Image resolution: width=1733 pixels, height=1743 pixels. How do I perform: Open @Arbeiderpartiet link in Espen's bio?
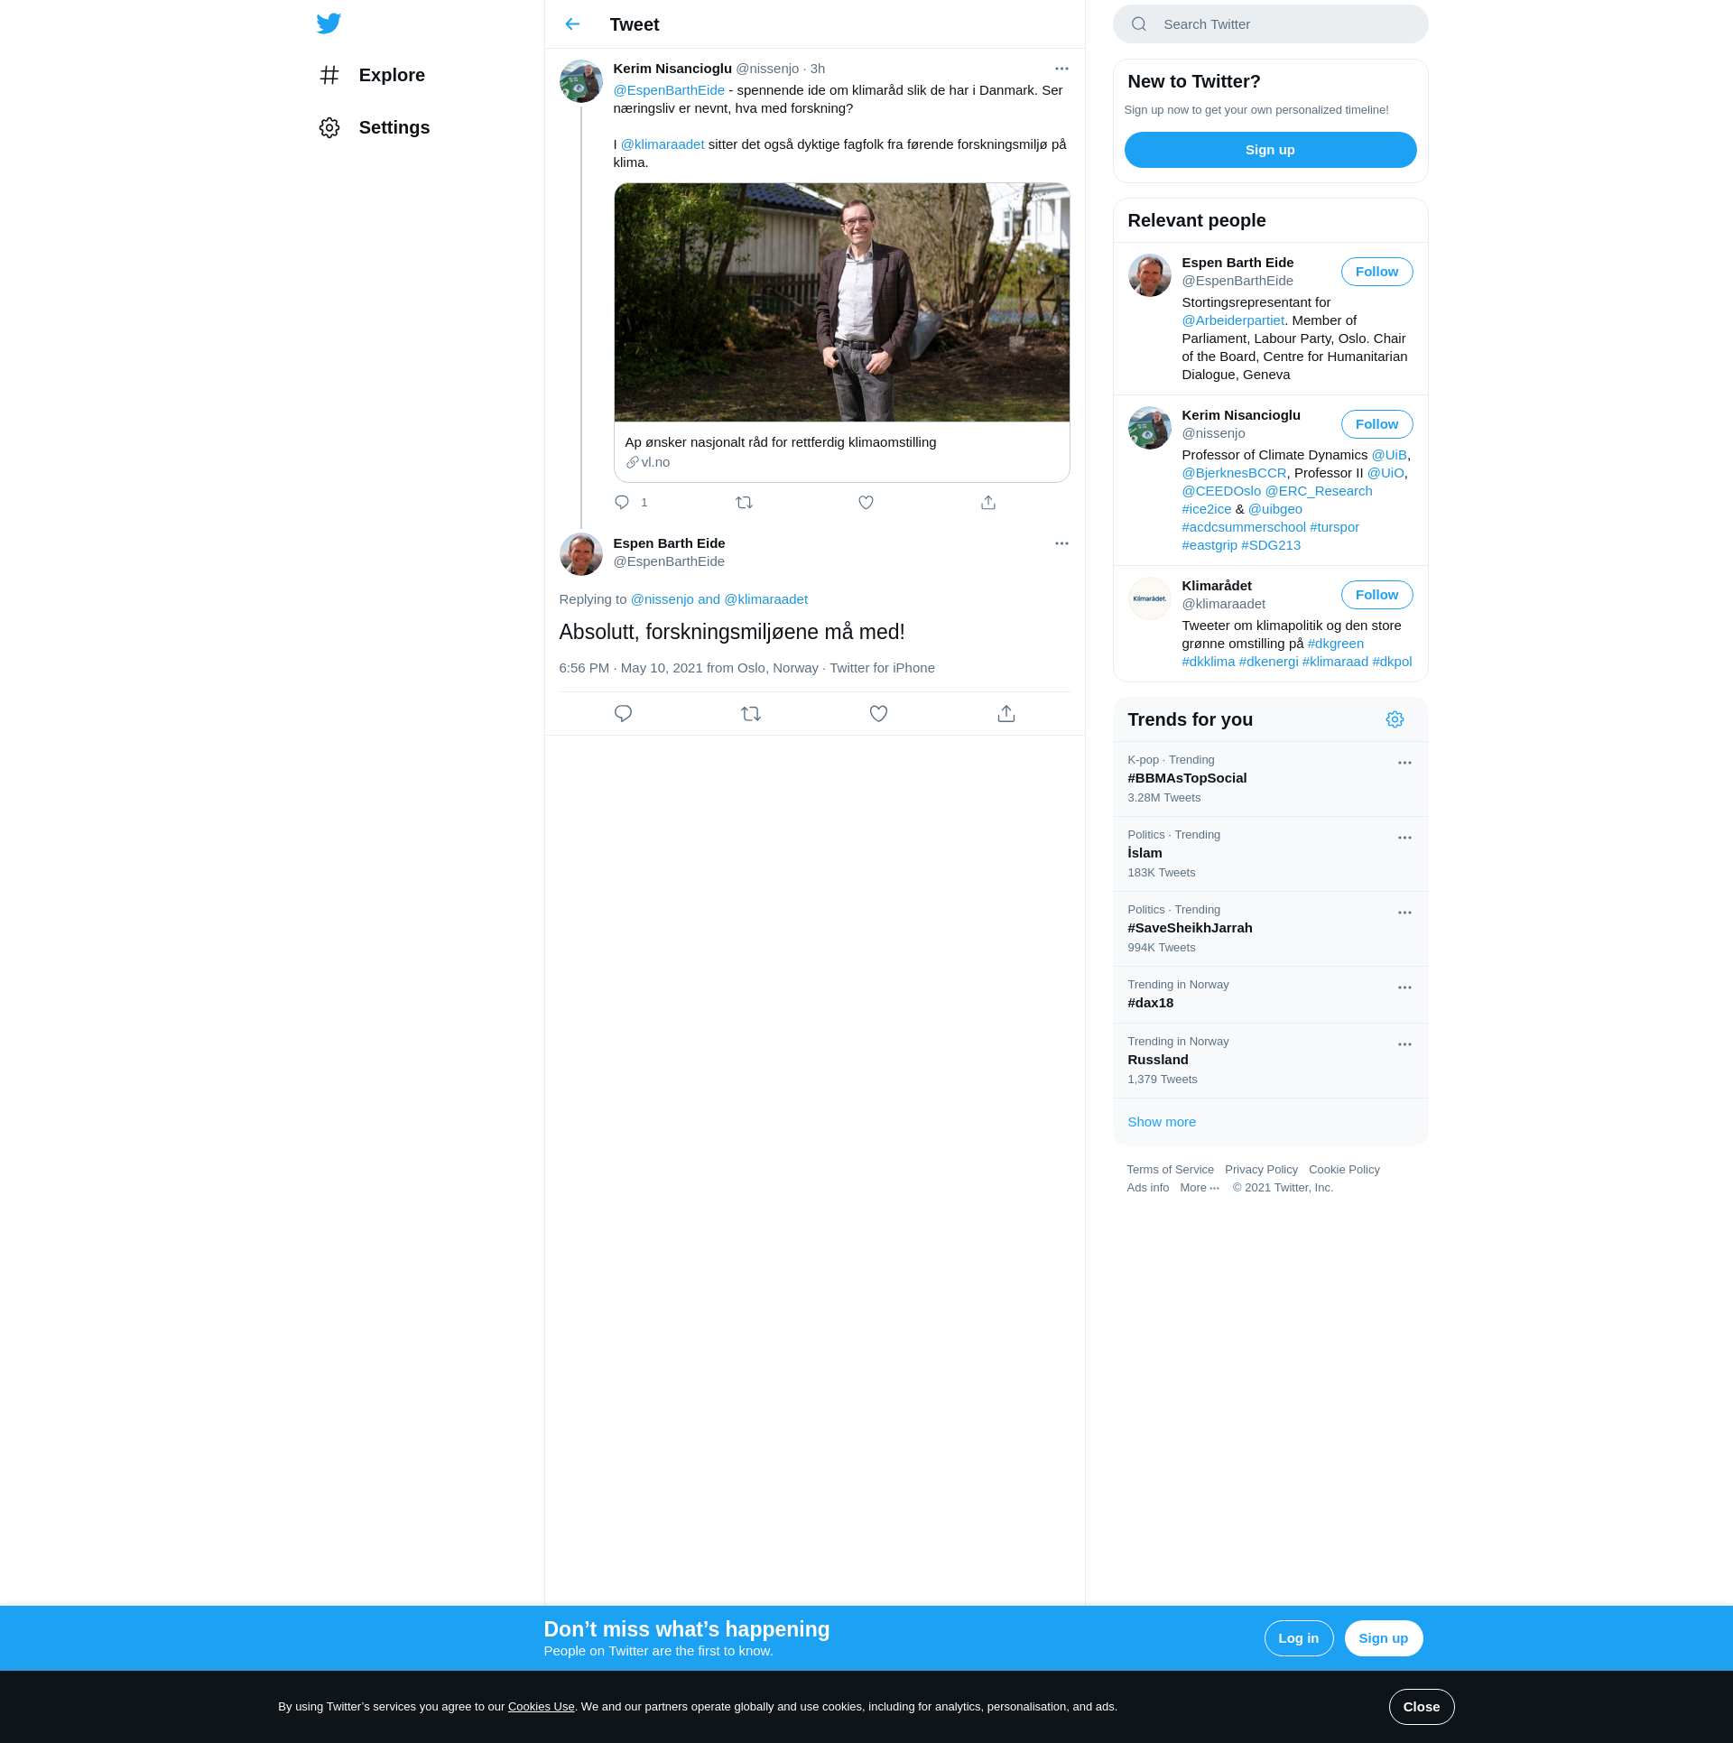(1233, 320)
